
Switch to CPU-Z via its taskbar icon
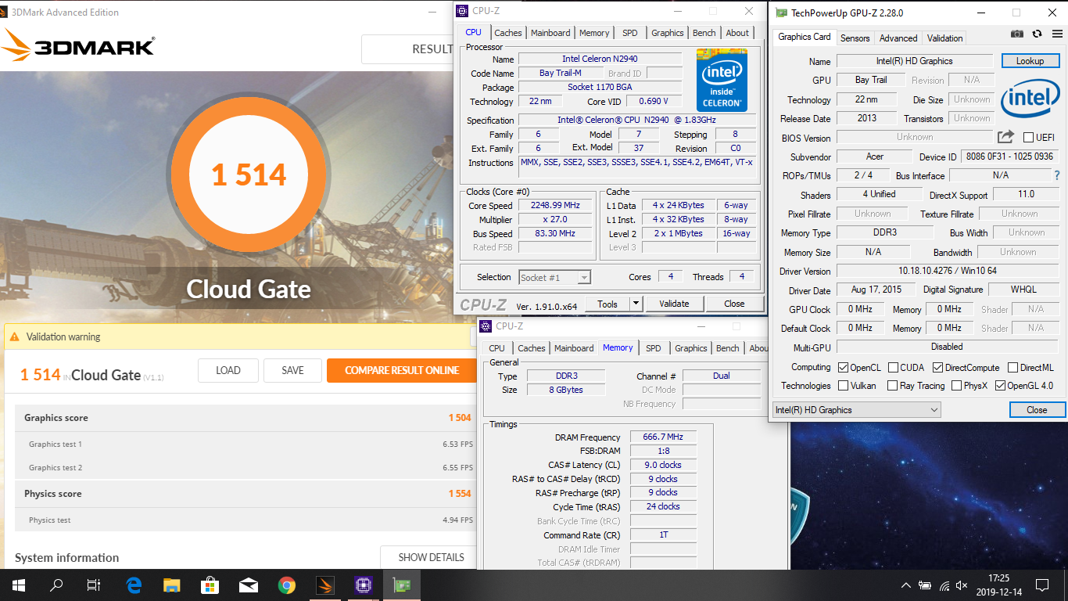point(364,585)
